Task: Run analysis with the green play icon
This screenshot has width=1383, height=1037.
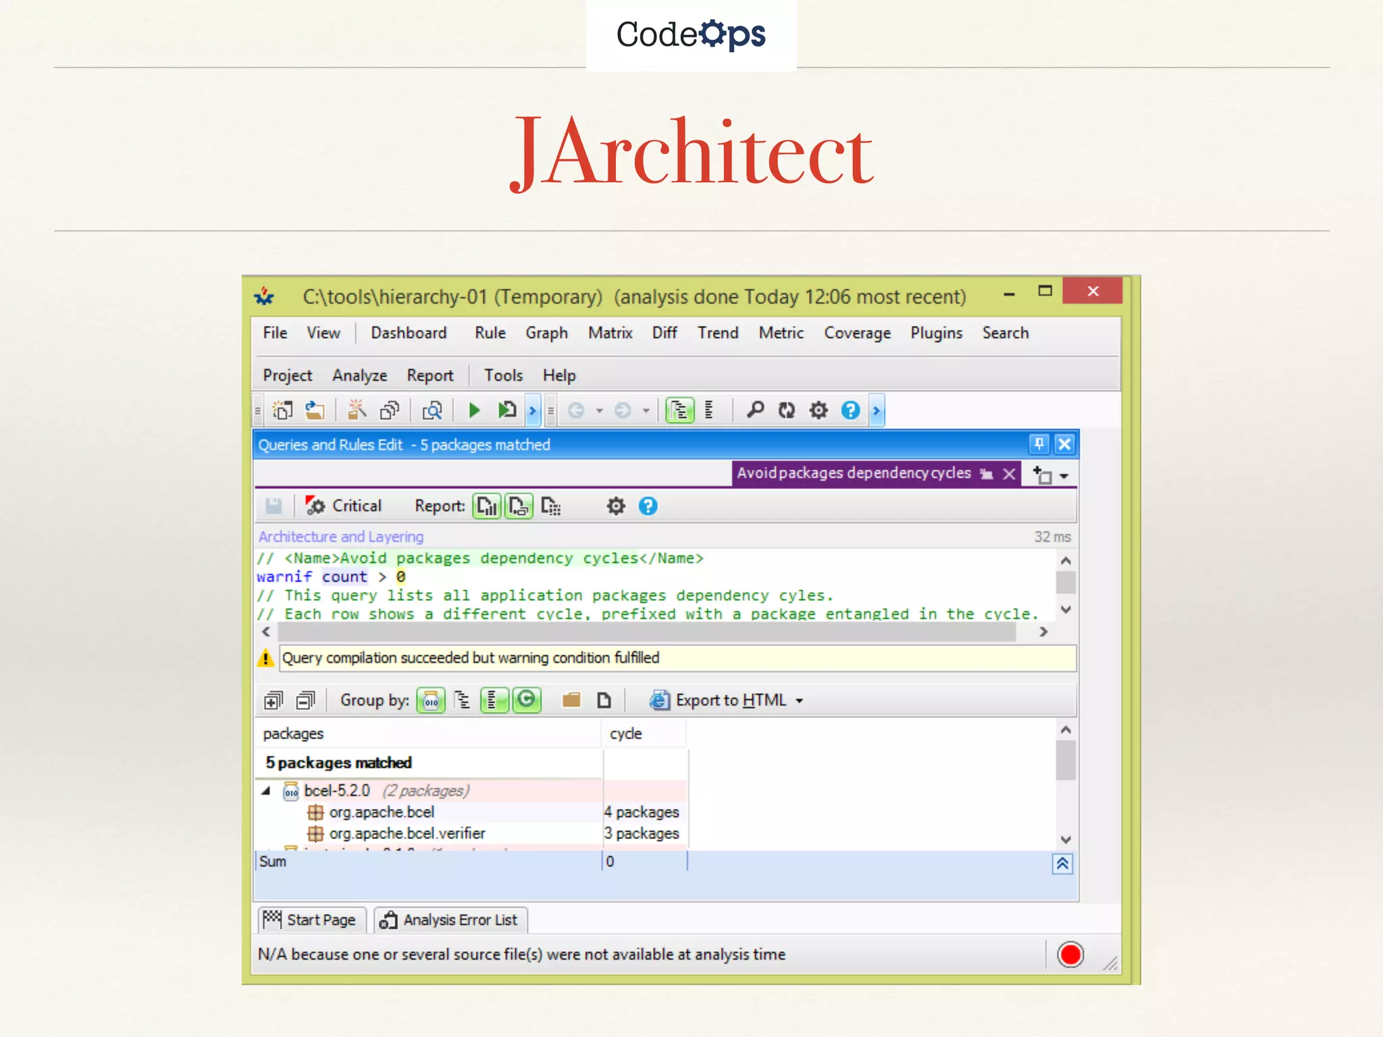Action: (x=474, y=410)
